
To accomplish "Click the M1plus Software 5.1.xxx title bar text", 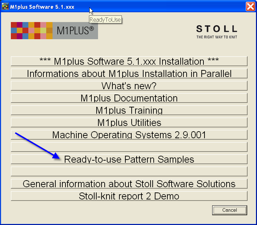I will tap(42, 6).
